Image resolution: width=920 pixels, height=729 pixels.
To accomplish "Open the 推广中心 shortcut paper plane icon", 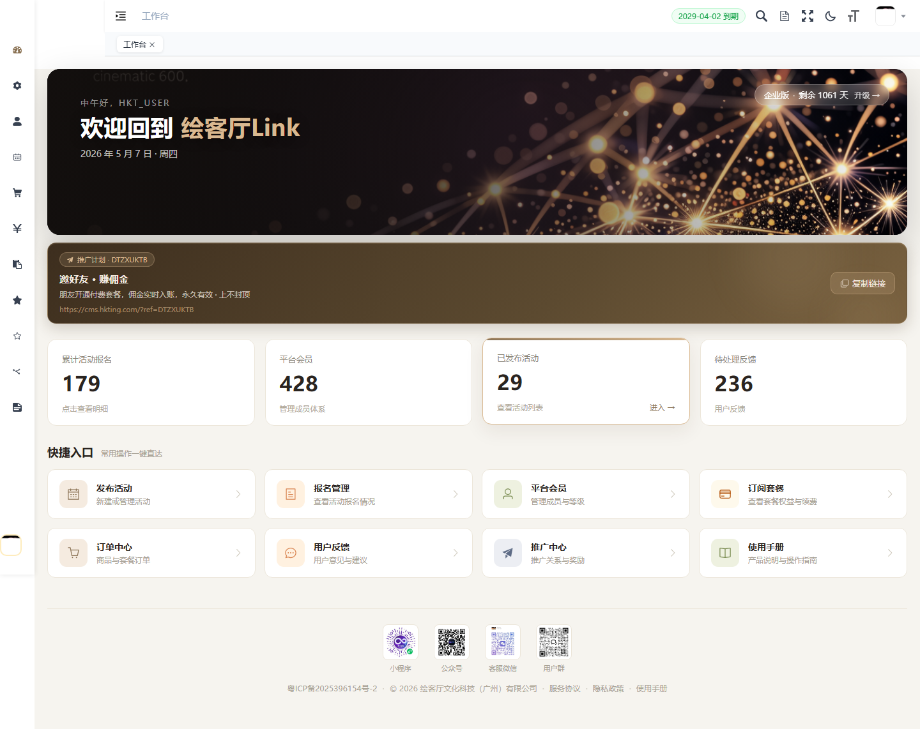I will (508, 553).
